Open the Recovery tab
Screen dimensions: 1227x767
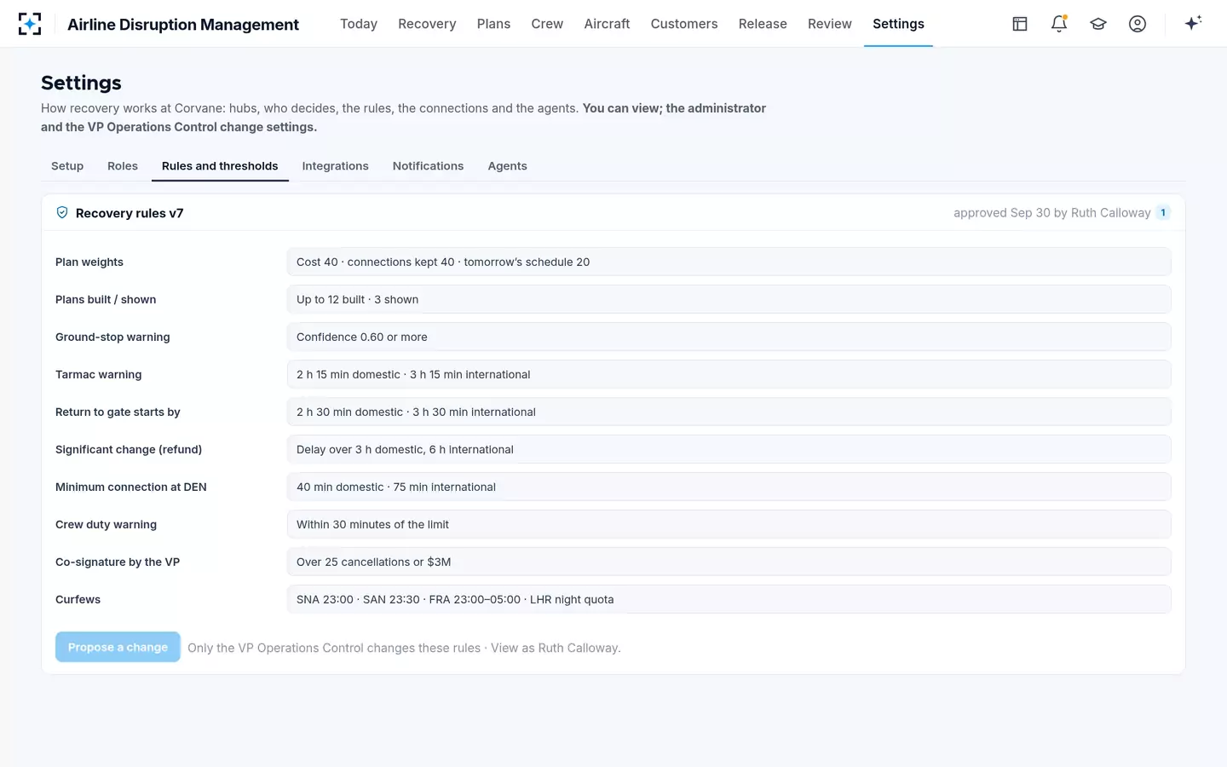coord(427,24)
